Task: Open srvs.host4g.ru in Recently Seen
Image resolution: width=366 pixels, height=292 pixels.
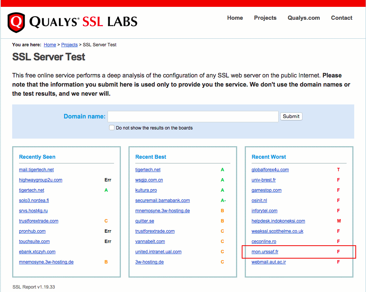Action: click(x=33, y=211)
